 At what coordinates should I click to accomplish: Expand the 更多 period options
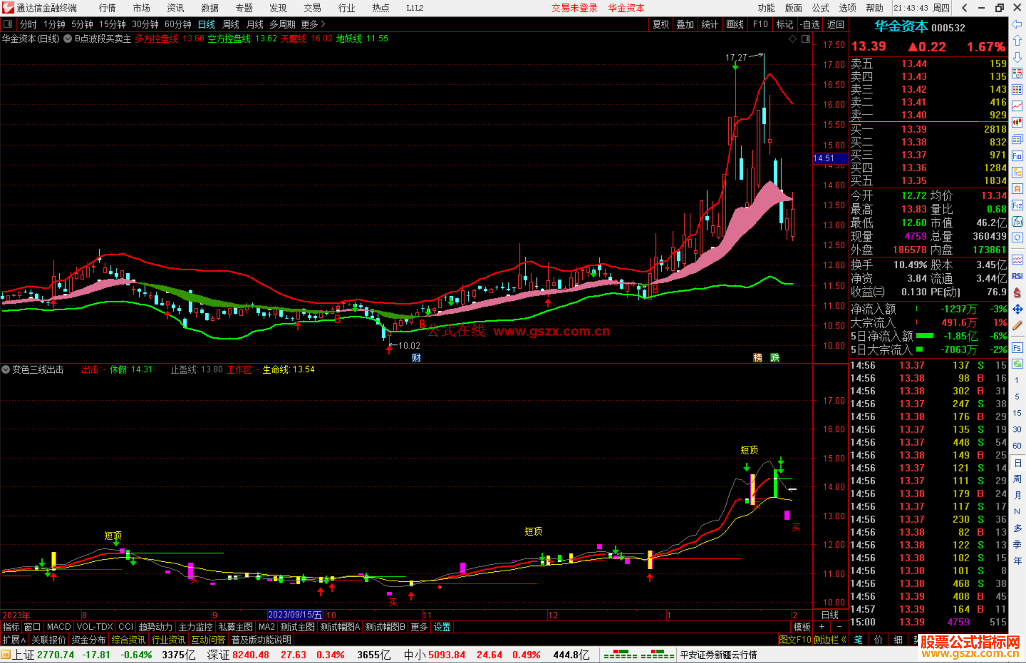click(313, 24)
